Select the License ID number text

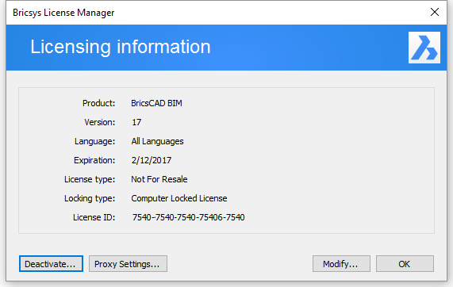[x=188, y=217]
